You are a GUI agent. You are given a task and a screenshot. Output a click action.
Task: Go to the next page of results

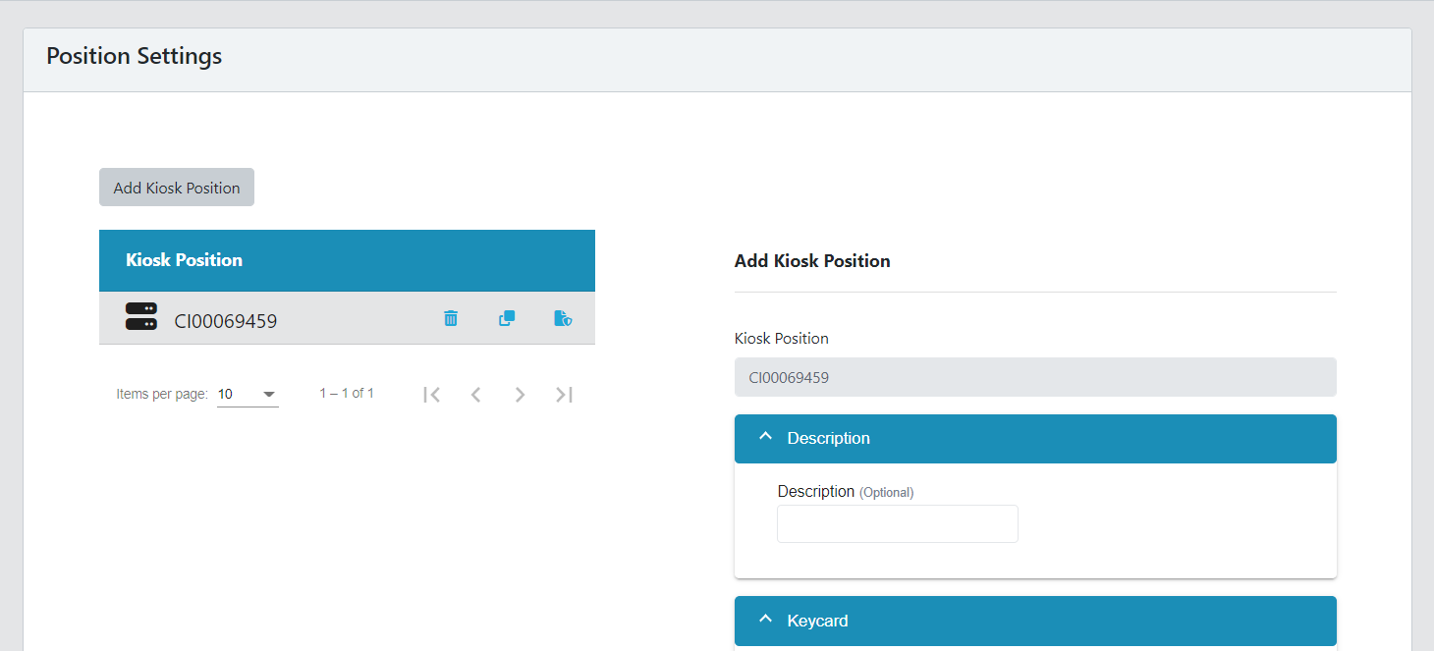[520, 395]
